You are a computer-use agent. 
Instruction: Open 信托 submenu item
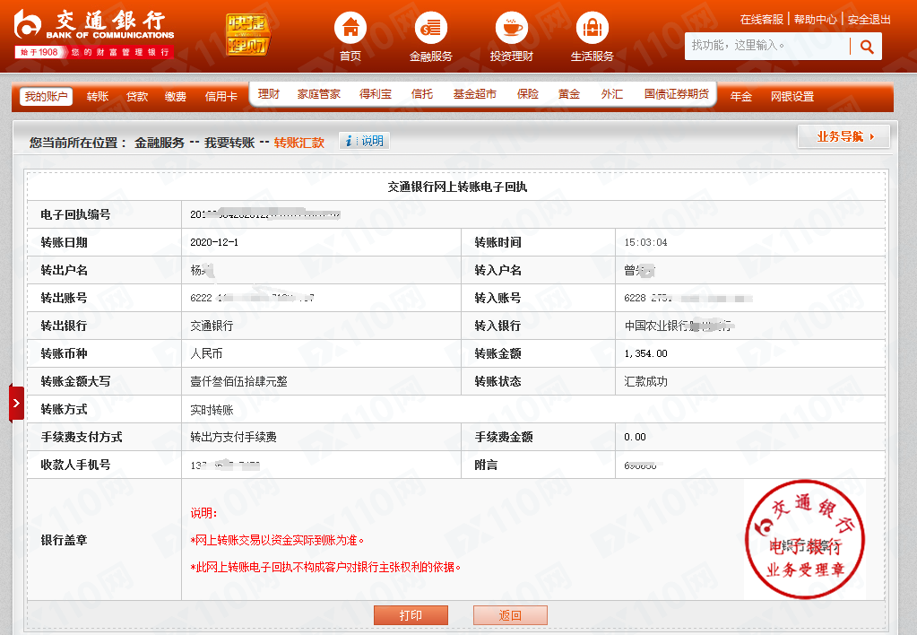pos(422,94)
